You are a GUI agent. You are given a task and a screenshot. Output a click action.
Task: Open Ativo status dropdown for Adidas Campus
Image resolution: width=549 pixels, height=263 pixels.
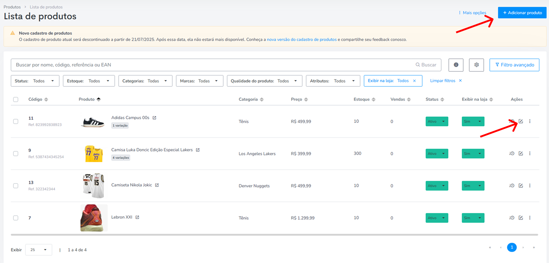coord(437,121)
